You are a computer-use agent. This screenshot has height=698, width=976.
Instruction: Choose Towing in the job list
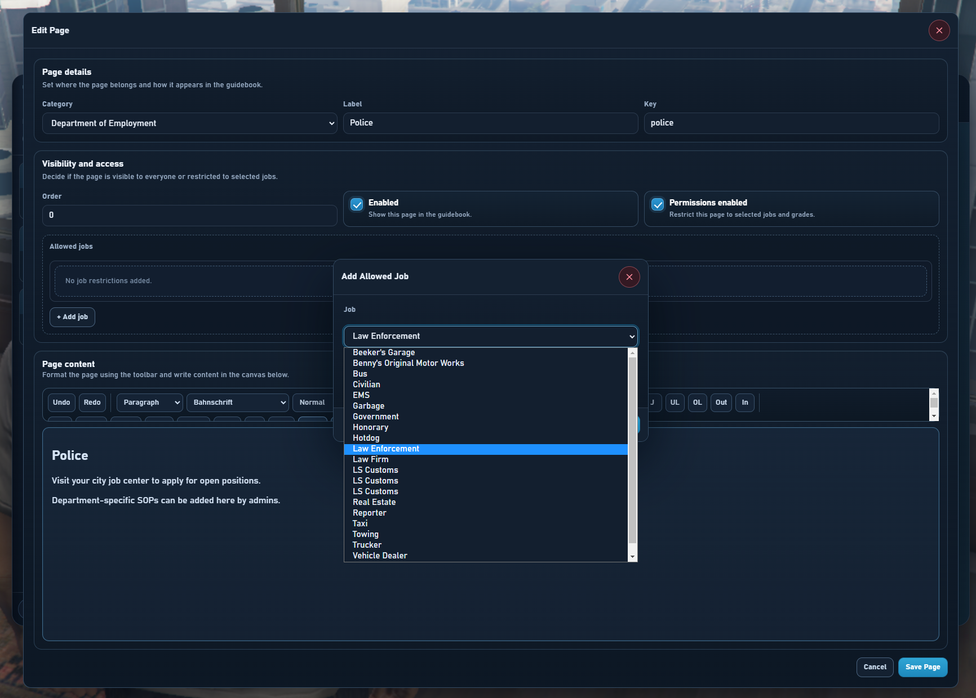click(x=486, y=535)
